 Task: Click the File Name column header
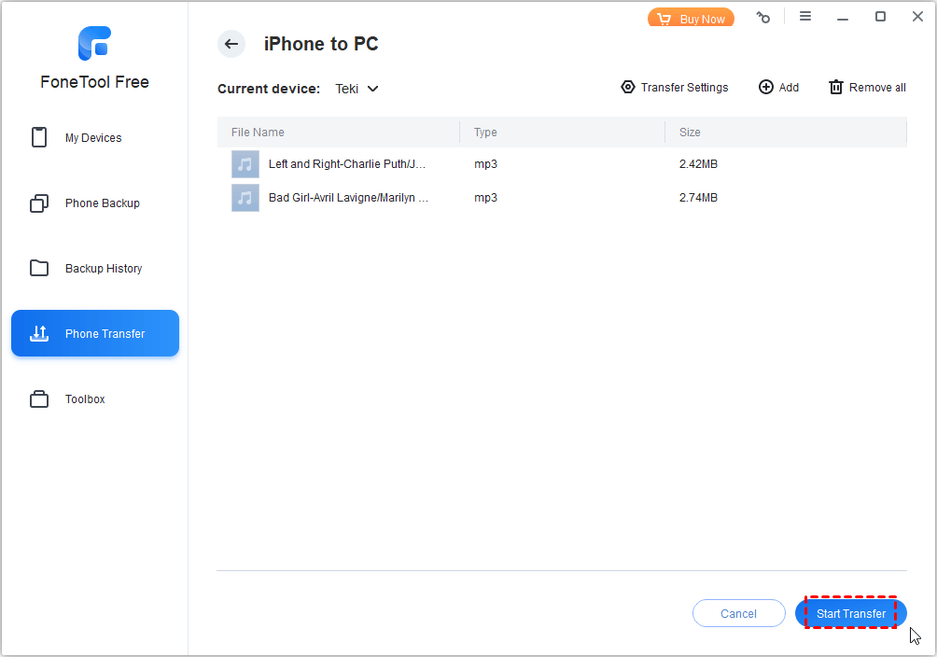click(x=258, y=132)
